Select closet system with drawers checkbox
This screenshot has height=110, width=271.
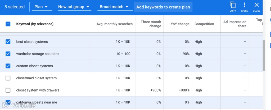[8, 90]
